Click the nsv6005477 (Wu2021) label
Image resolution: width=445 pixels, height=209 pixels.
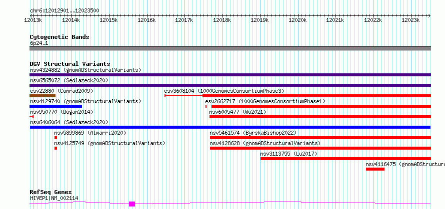pyautogui.click(x=238, y=112)
